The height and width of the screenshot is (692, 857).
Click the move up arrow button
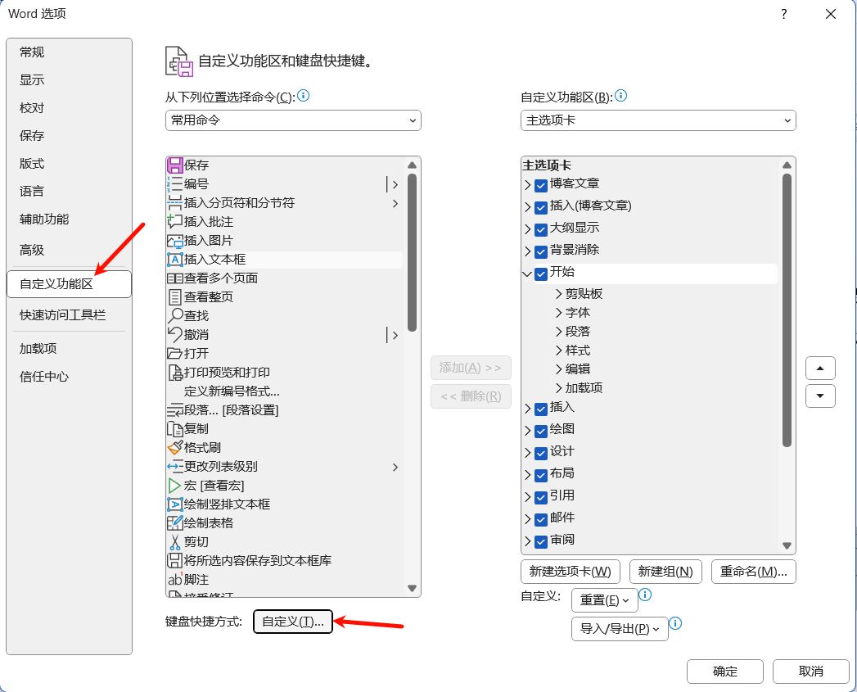click(820, 369)
